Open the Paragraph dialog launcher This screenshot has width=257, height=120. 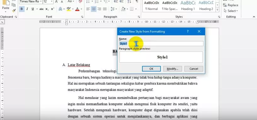(x=139, y=17)
